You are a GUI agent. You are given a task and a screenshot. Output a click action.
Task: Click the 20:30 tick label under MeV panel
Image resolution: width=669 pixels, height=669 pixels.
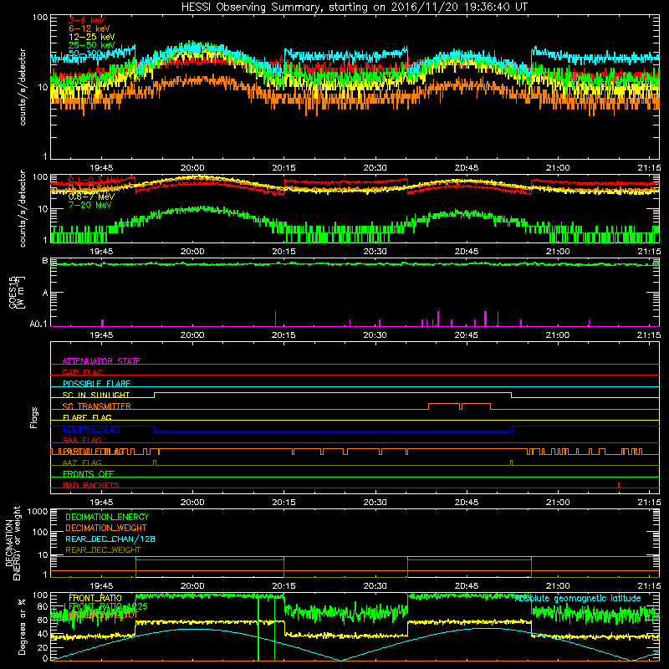pyautogui.click(x=375, y=252)
